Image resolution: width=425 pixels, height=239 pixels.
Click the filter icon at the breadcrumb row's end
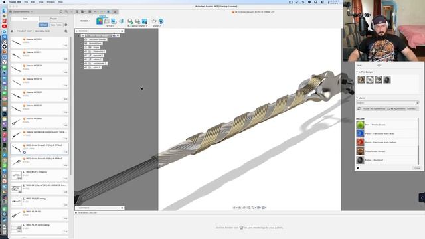[66, 31]
